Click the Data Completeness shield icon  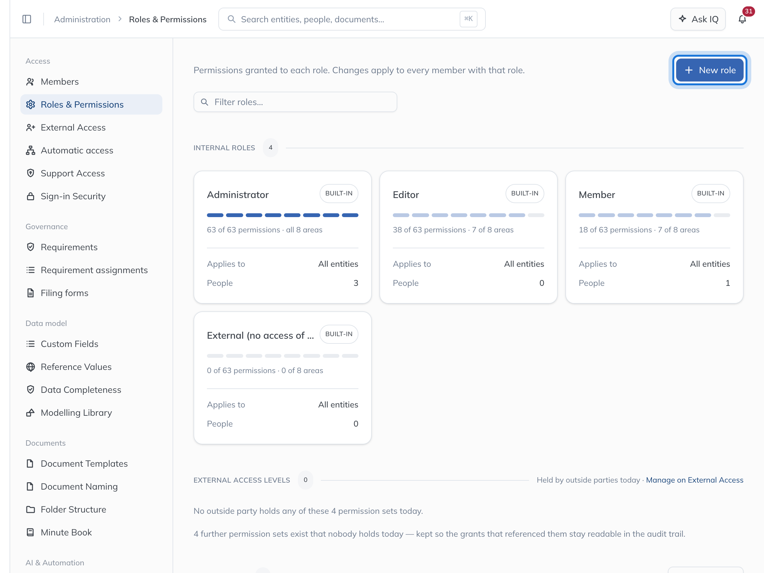coord(30,390)
